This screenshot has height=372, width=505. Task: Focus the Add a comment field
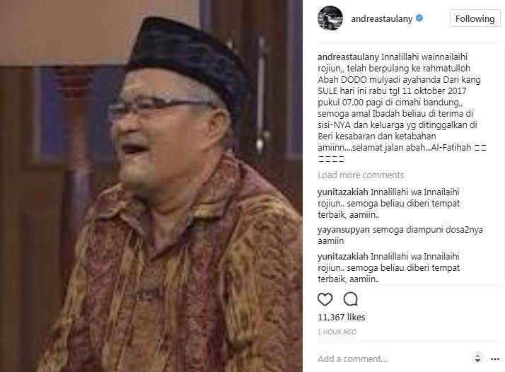point(393,359)
